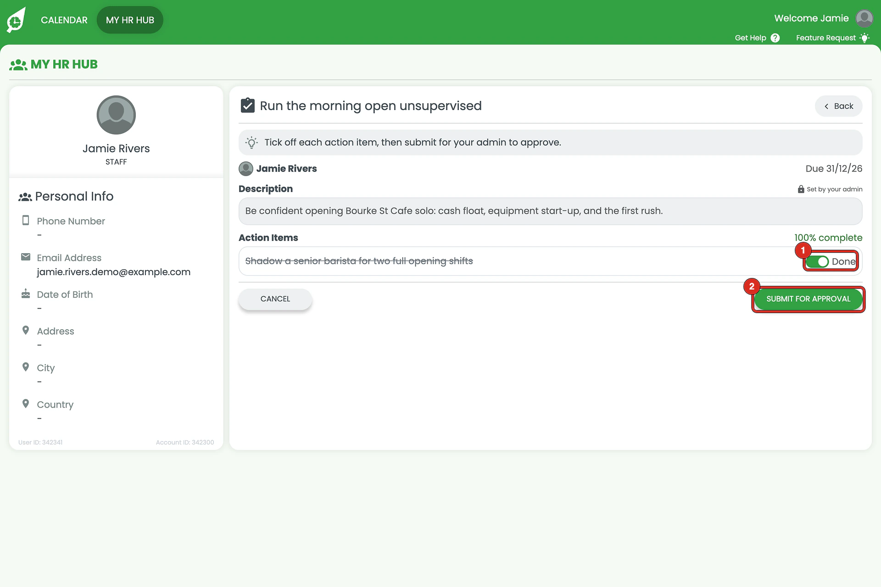Click the Country location pin icon
This screenshot has width=881, height=587.
click(26, 404)
